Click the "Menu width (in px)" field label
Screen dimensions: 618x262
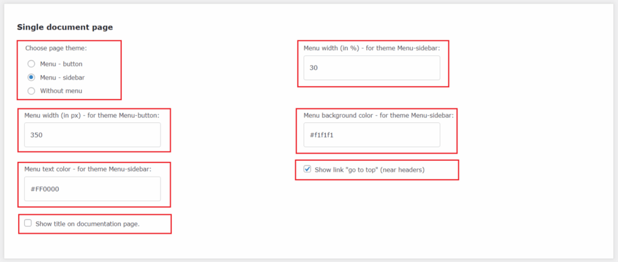[92, 115]
